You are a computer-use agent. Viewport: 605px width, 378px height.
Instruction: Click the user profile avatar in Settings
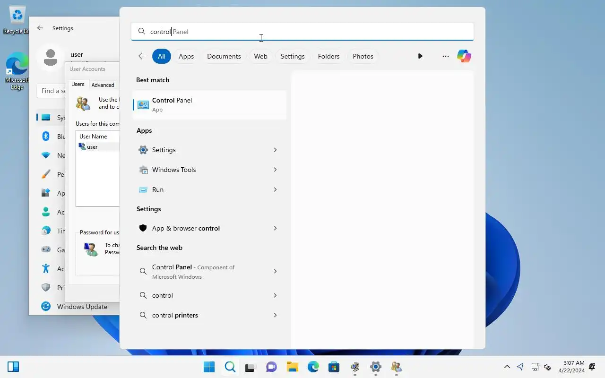pos(50,58)
